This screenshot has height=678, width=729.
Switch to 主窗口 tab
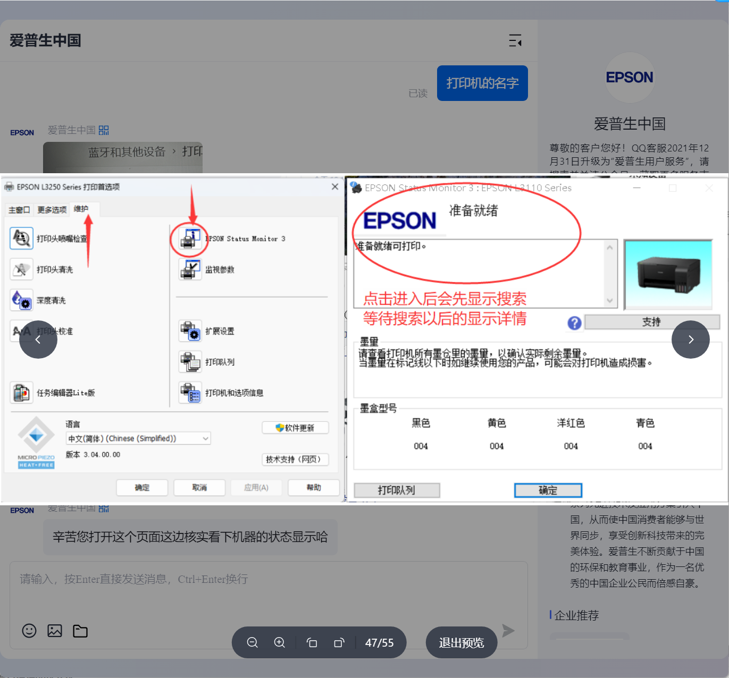pos(19,210)
